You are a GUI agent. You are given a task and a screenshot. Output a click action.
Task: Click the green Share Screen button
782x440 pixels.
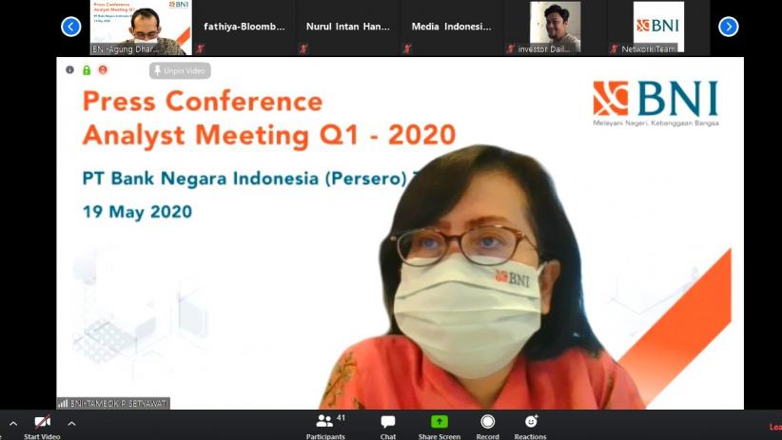pyautogui.click(x=440, y=427)
